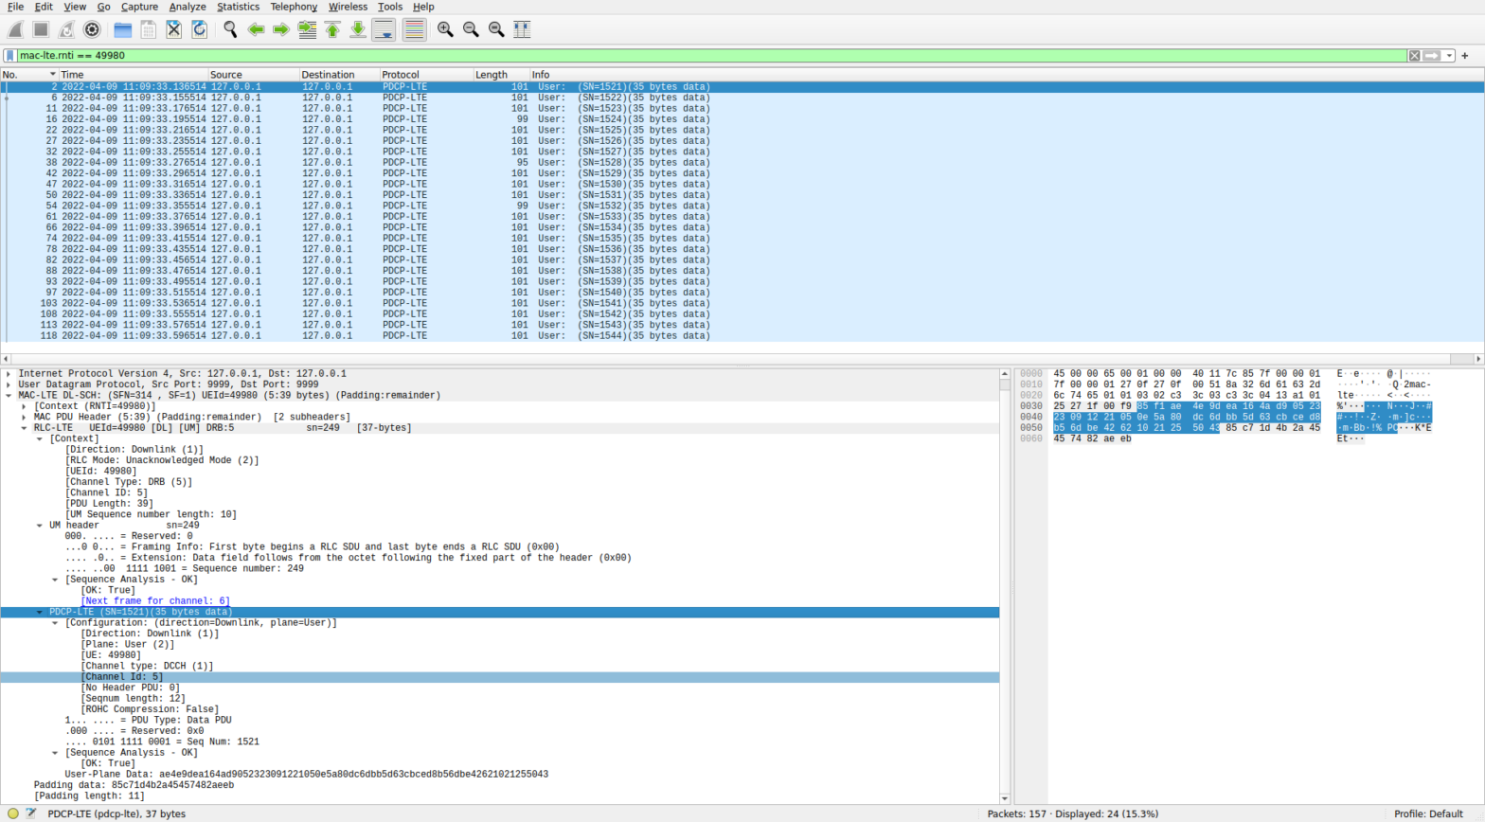Toggle packet colorization rules button
Viewport: 1485px width, 822px height.
pyautogui.click(x=414, y=30)
